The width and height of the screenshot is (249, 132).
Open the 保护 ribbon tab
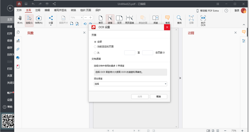pos(98,10)
